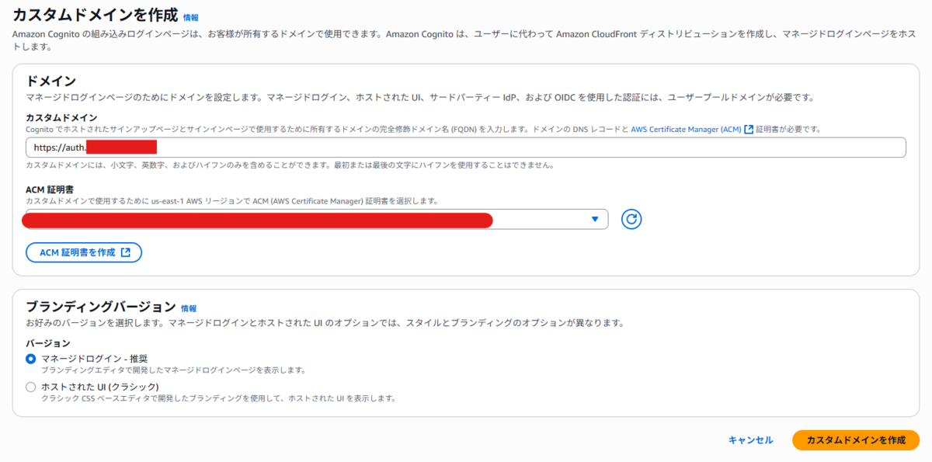Open AWS Certificate Manager (ACM) link
This screenshot has width=932, height=462.
(x=686, y=129)
